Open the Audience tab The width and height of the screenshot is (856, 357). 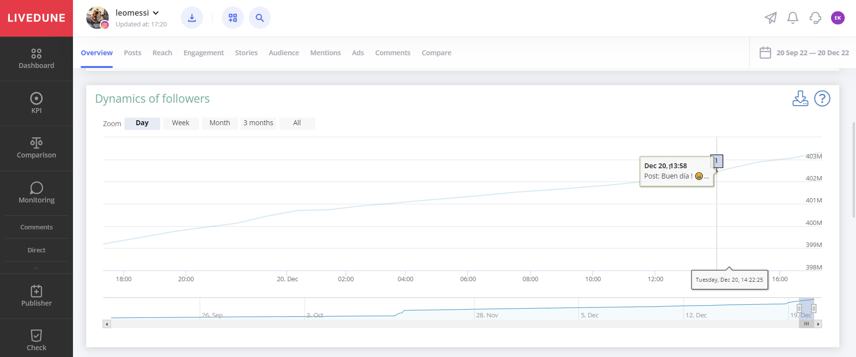point(284,53)
